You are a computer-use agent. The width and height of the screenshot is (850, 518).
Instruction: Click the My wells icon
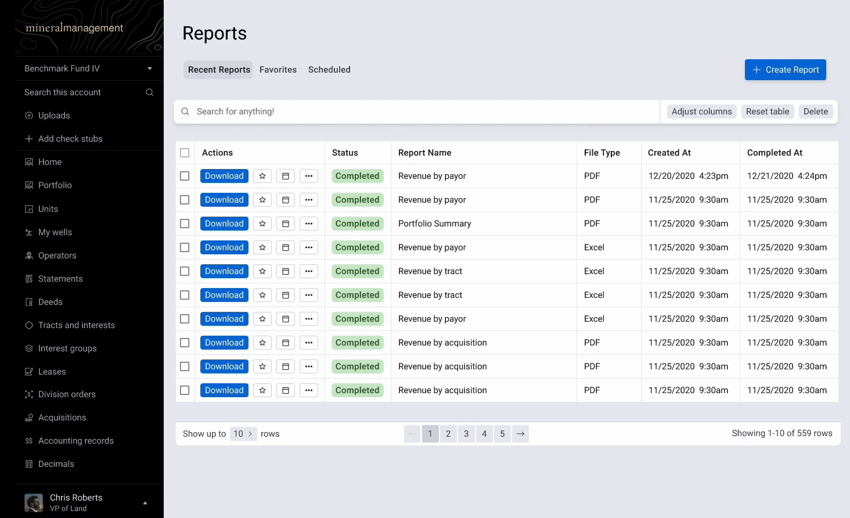tap(29, 232)
